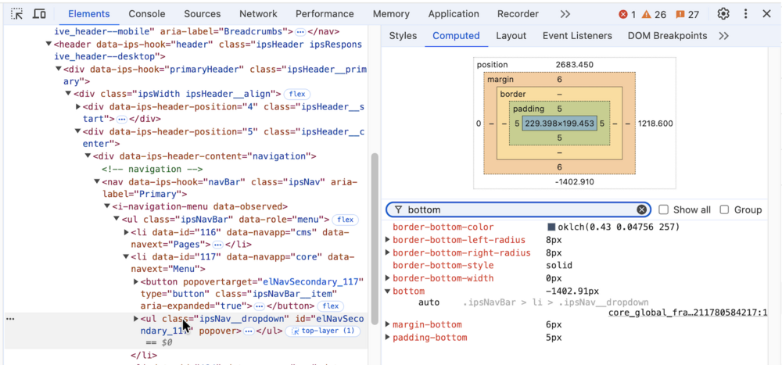Click the Elements tree vertical scrollbar

[x=375, y=239]
